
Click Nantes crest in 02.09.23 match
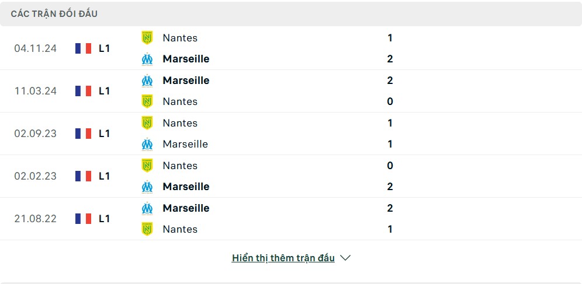point(147,123)
